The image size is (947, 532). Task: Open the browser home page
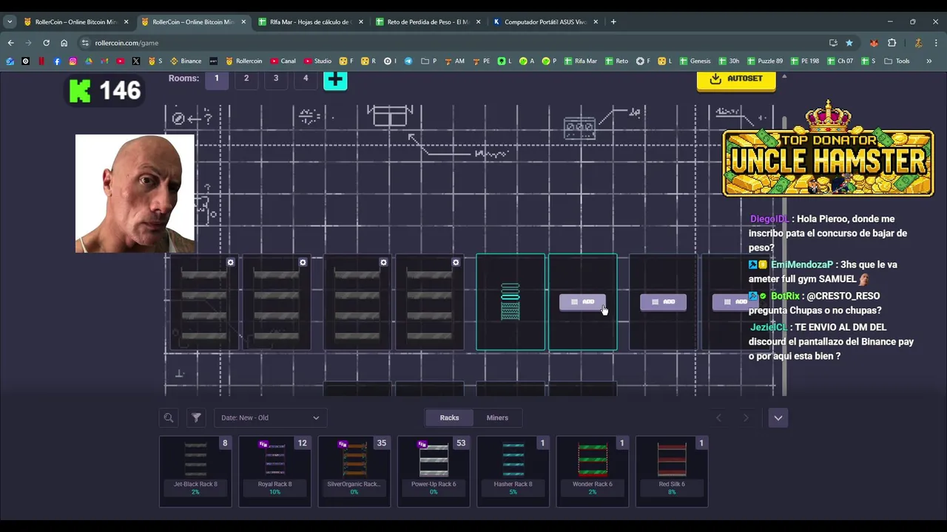[x=64, y=43]
